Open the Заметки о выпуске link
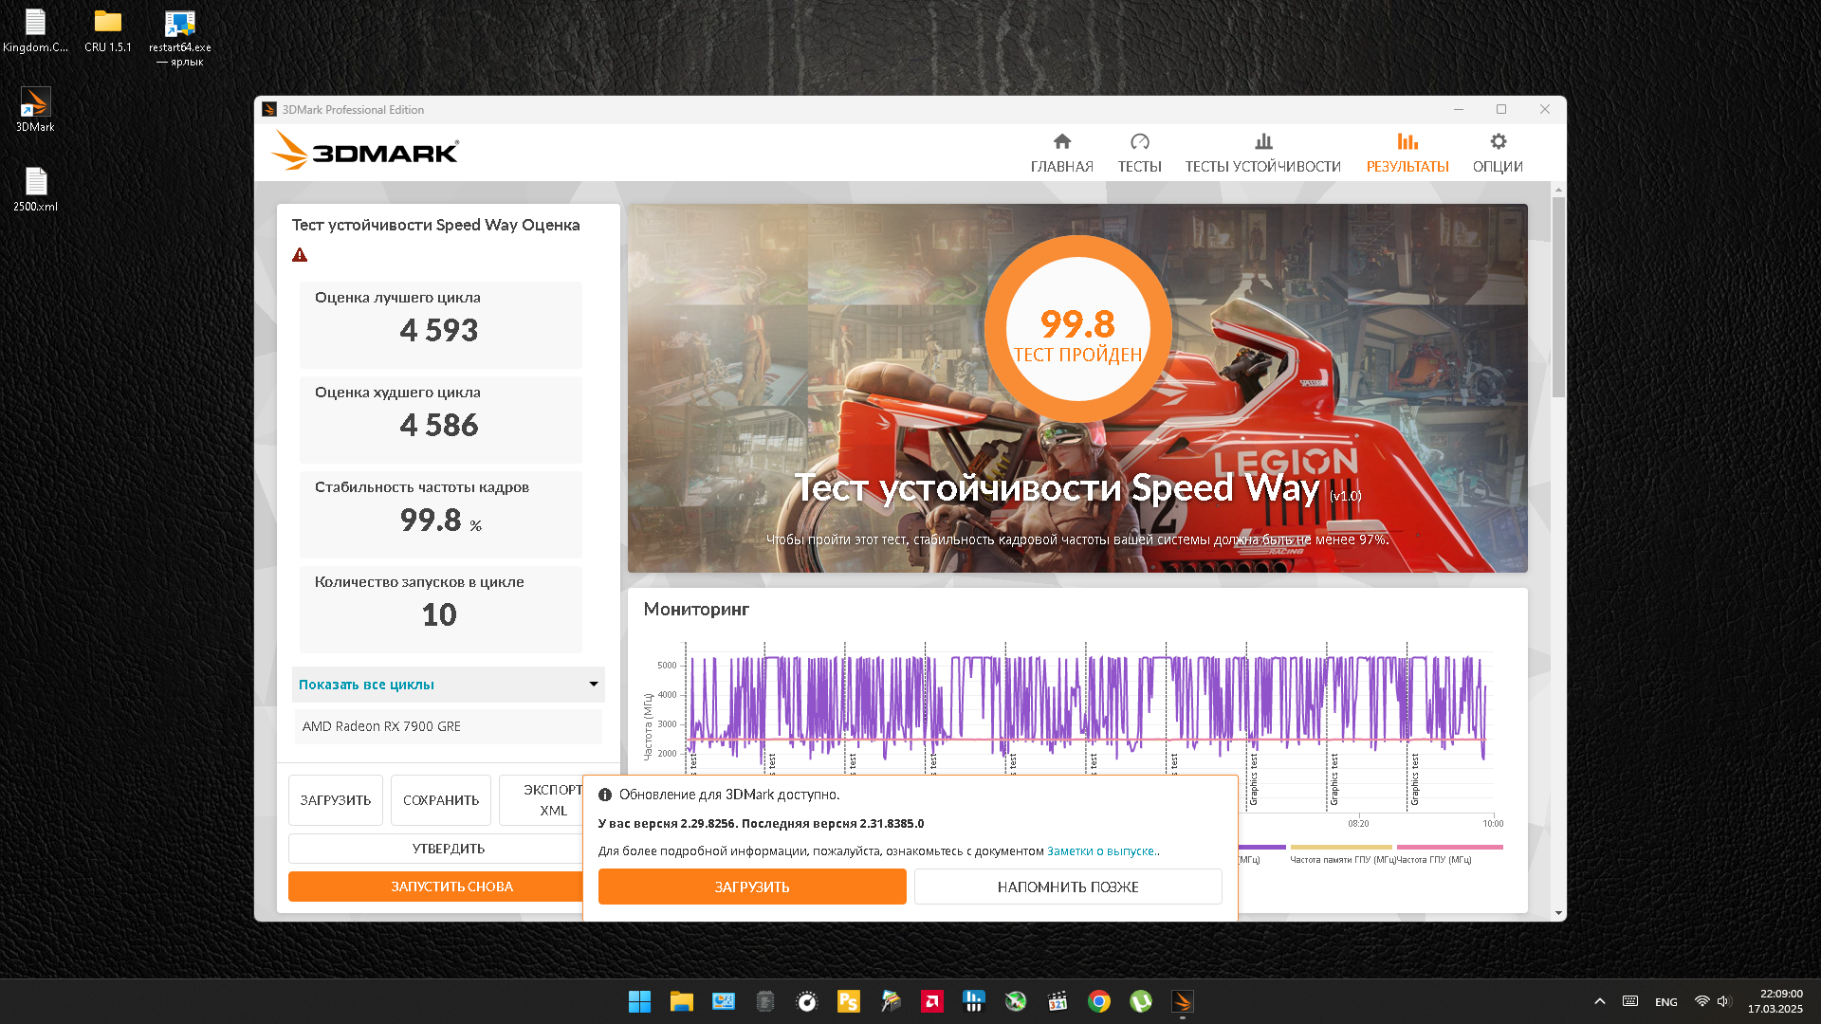This screenshot has height=1024, width=1821. coord(1102,851)
